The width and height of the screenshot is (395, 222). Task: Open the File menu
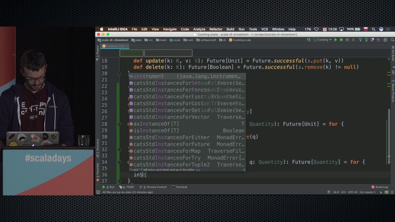(134, 29)
